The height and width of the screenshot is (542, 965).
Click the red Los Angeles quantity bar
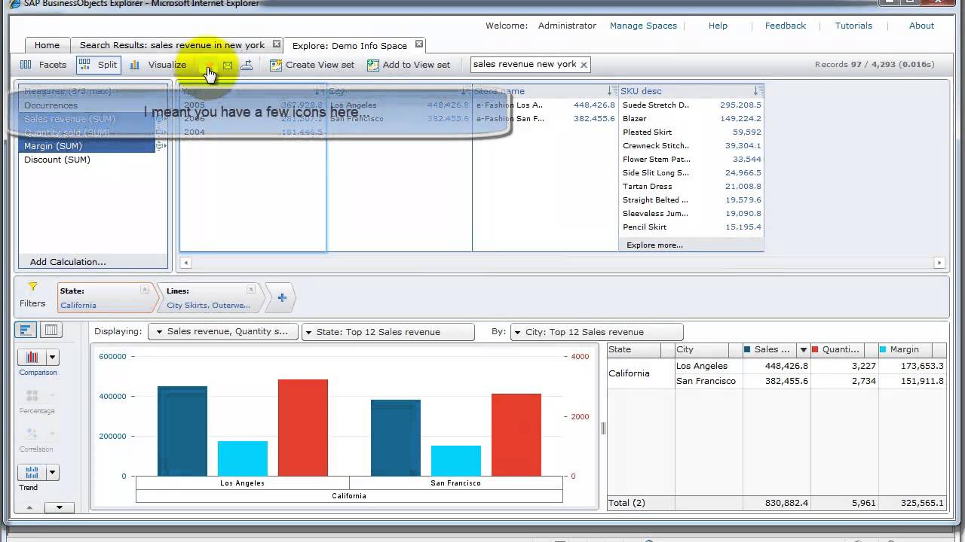303,428
